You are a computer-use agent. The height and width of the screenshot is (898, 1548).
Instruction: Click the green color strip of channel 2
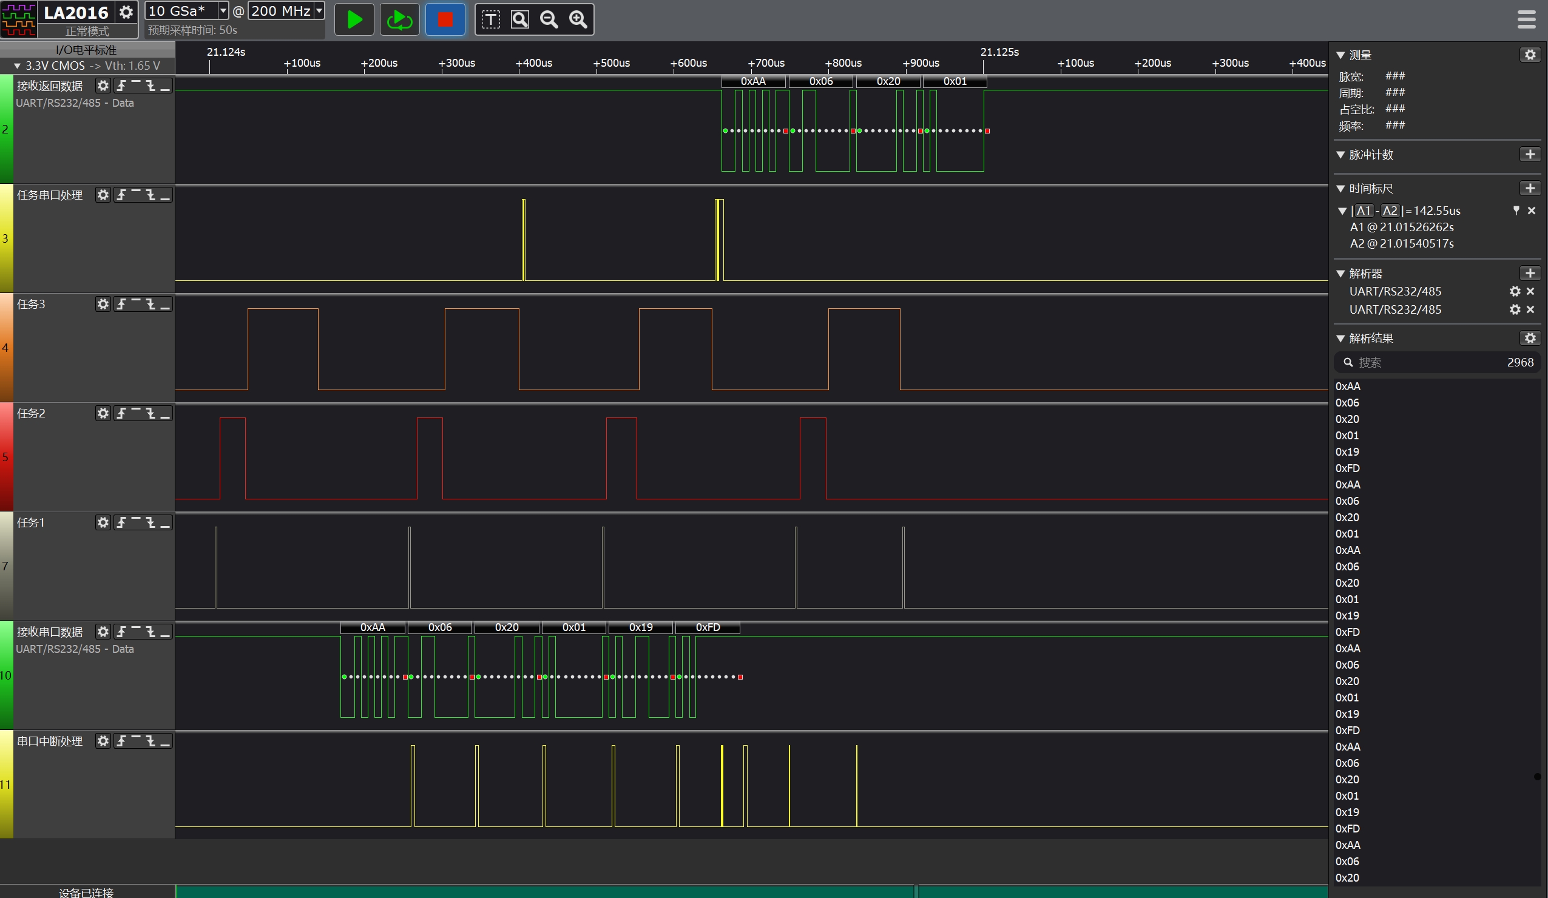6,129
